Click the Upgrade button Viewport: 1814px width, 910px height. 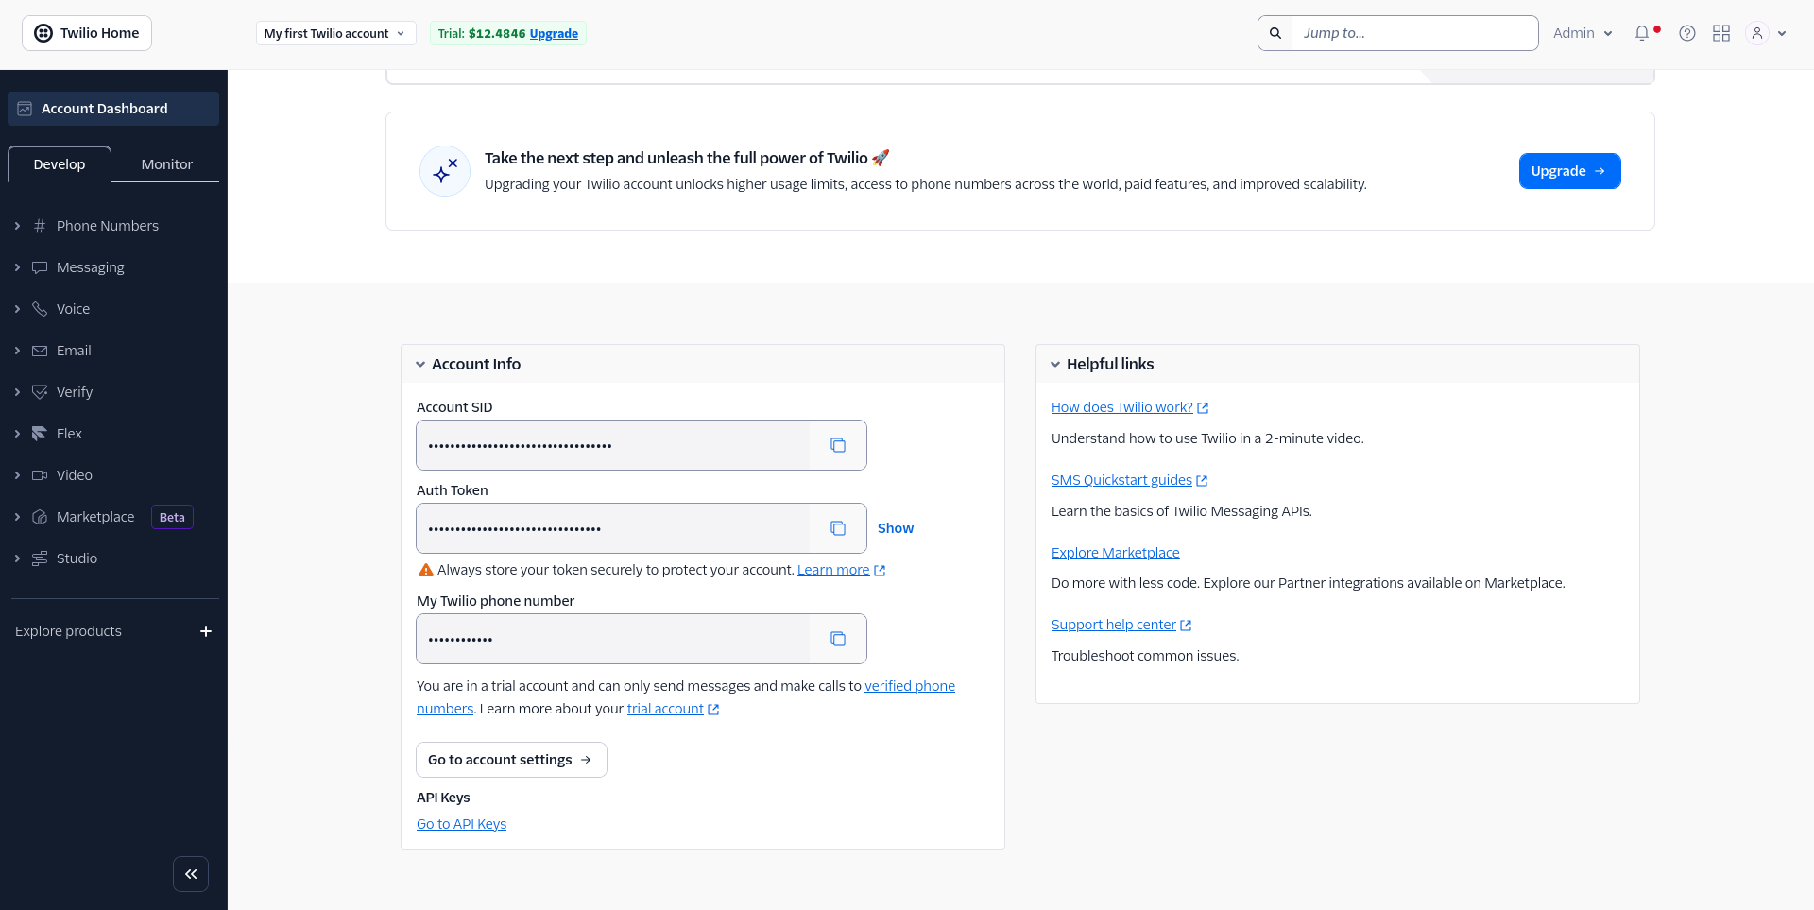[x=1568, y=171]
